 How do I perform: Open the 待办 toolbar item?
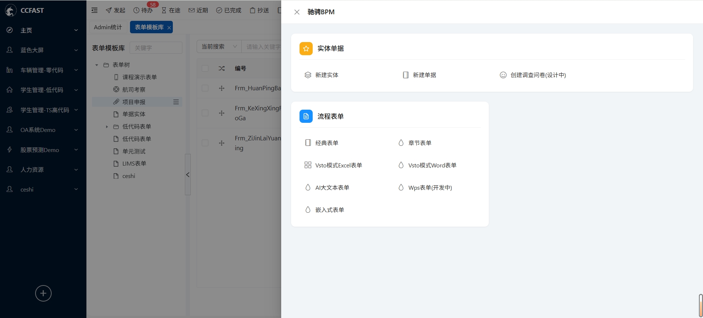click(x=143, y=10)
